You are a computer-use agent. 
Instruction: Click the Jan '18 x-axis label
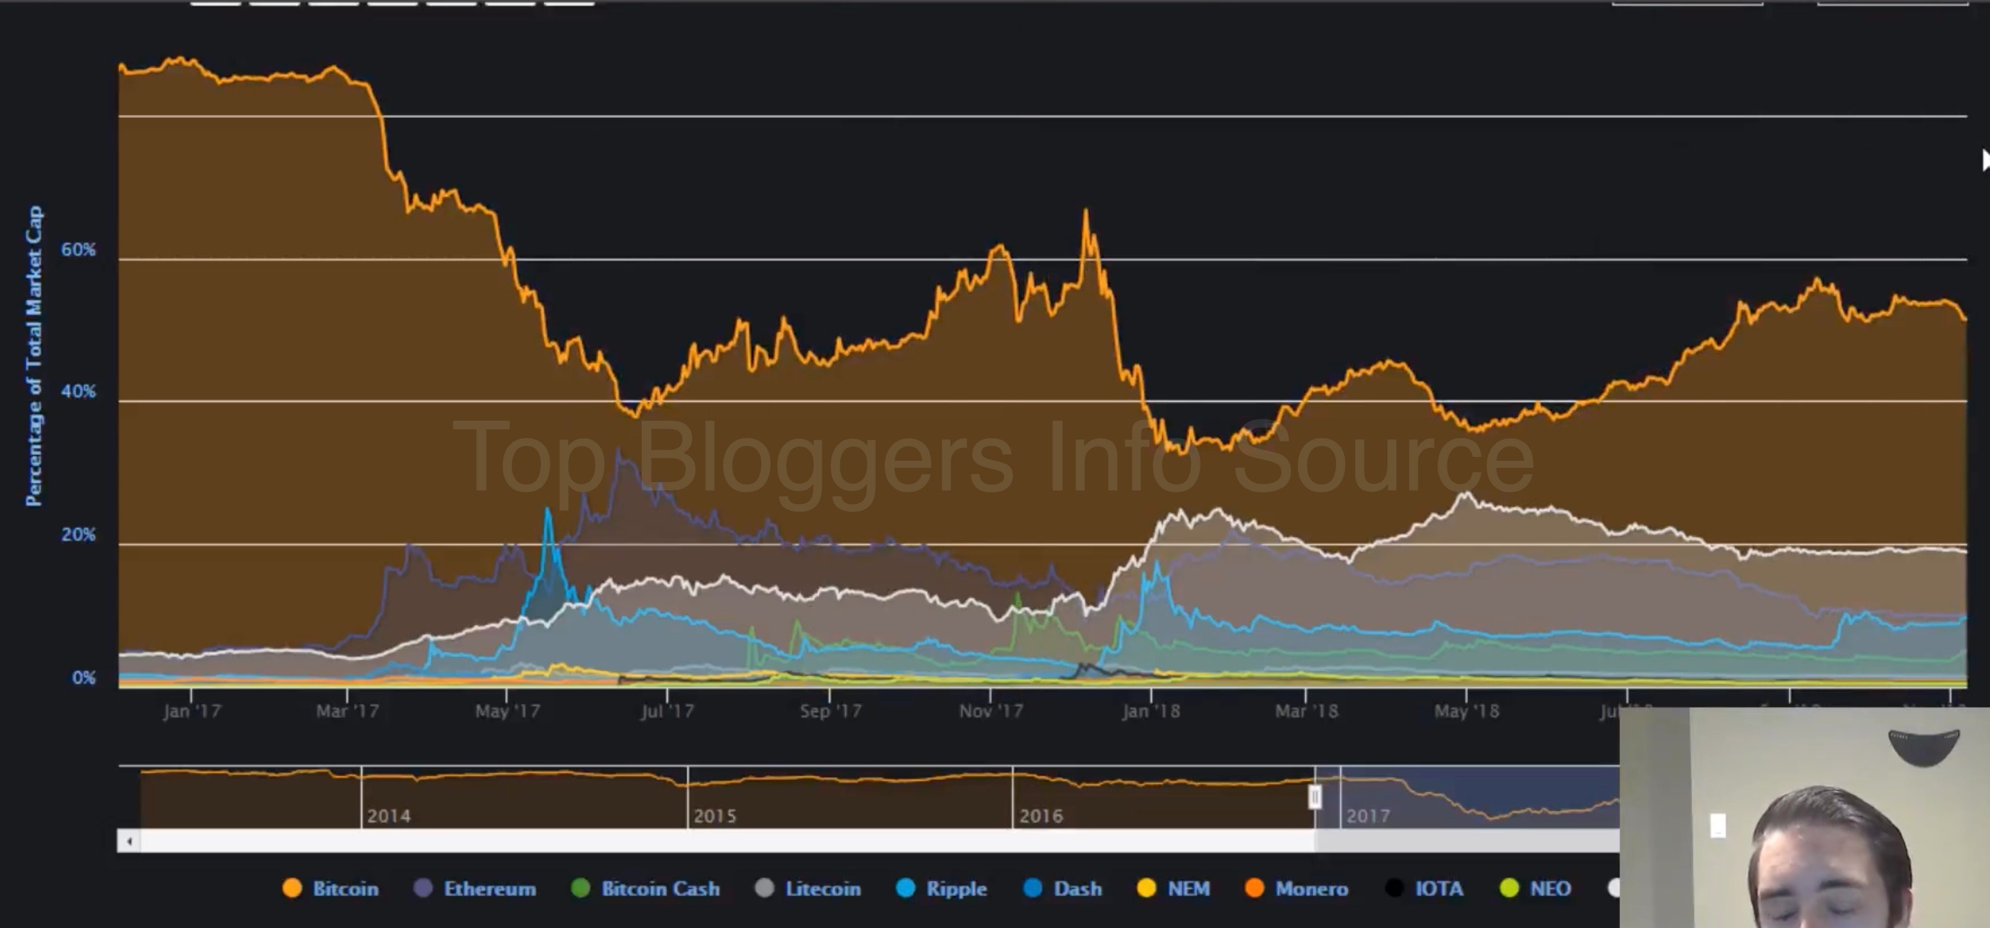click(1150, 711)
